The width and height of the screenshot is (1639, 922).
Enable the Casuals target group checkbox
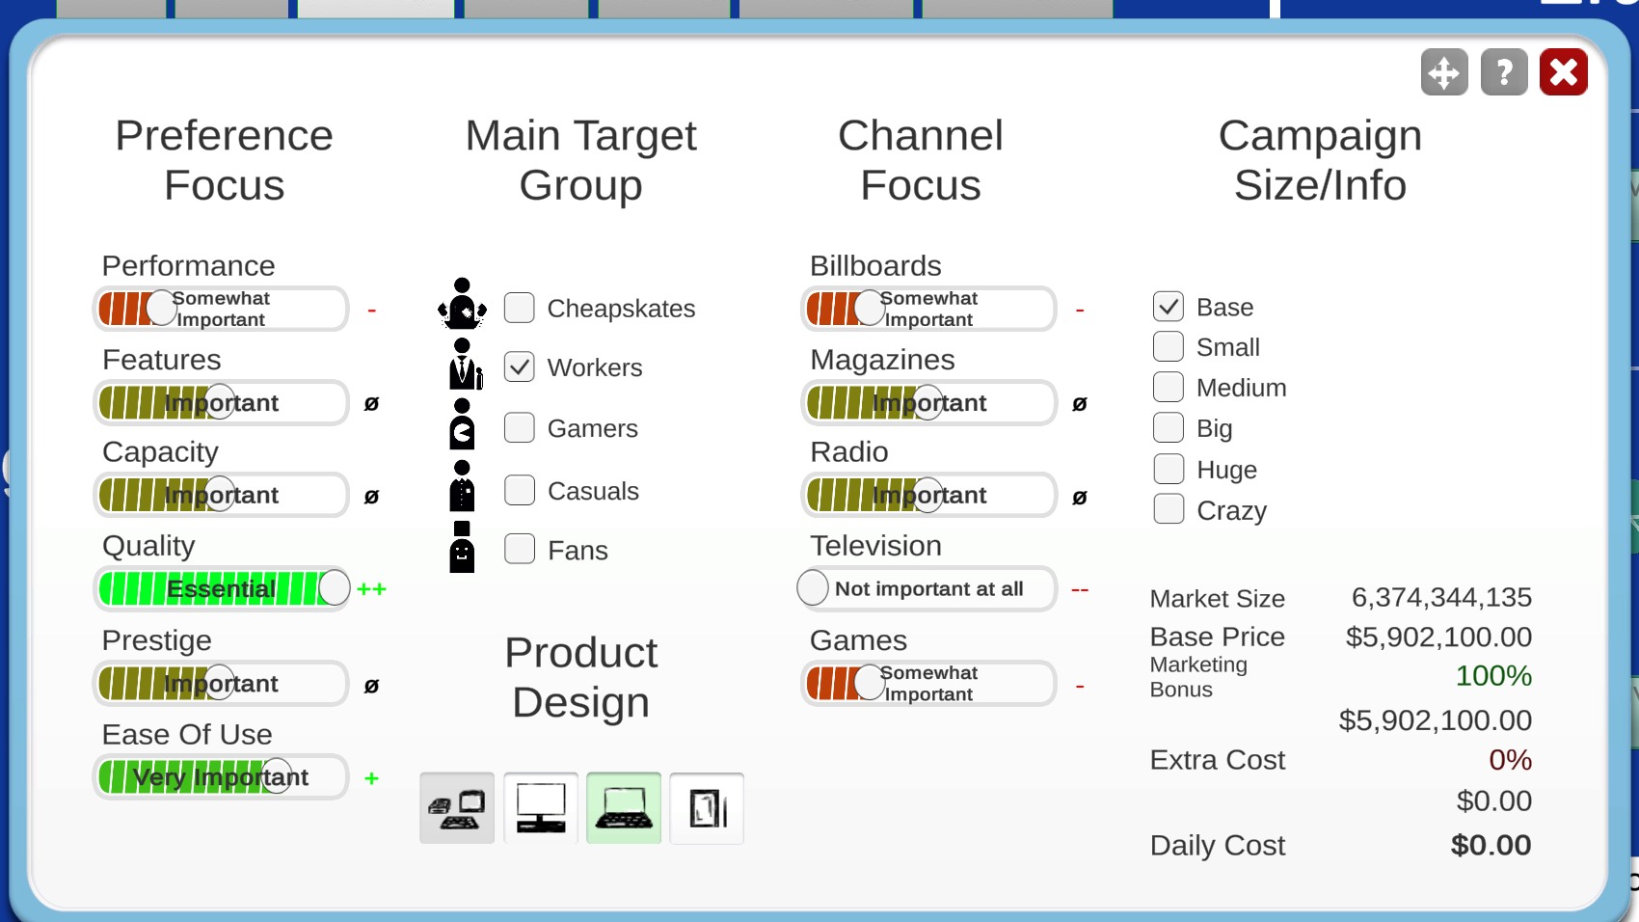pyautogui.click(x=520, y=490)
